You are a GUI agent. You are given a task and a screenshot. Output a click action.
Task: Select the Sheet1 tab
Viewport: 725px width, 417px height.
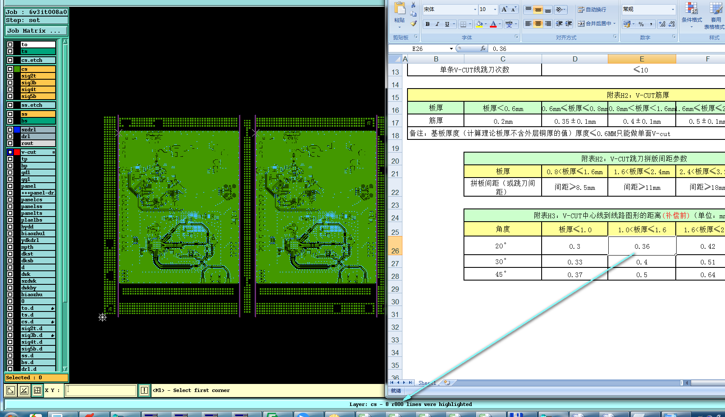[x=427, y=383]
